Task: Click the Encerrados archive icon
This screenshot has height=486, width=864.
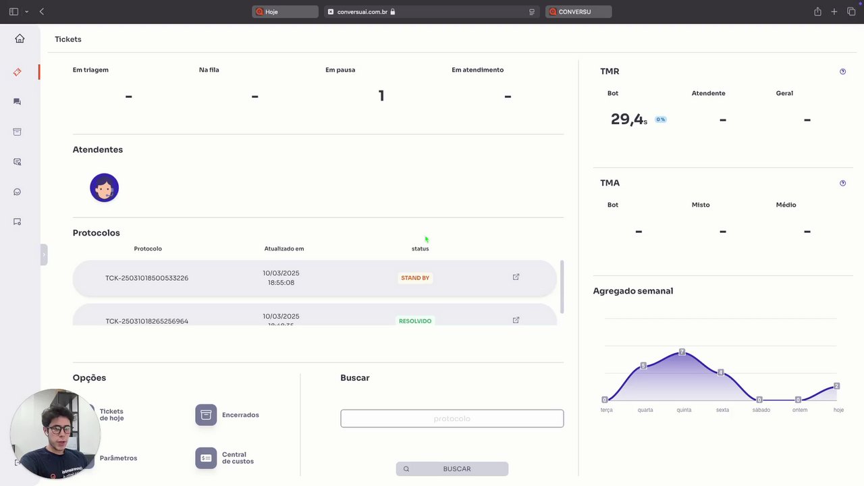Action: (x=206, y=415)
